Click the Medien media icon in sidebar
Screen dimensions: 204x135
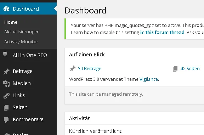pos(6,84)
